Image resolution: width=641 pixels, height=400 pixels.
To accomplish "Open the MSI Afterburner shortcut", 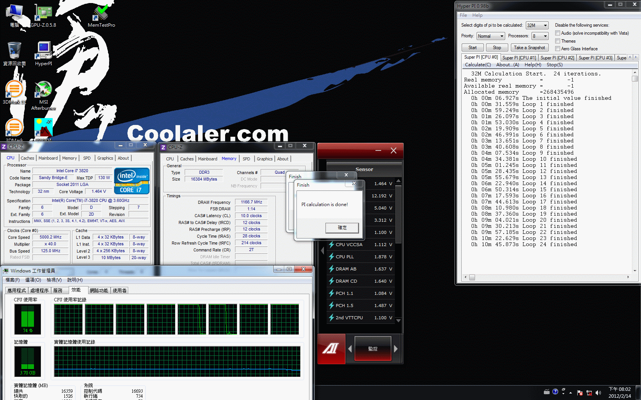I will [43, 95].
